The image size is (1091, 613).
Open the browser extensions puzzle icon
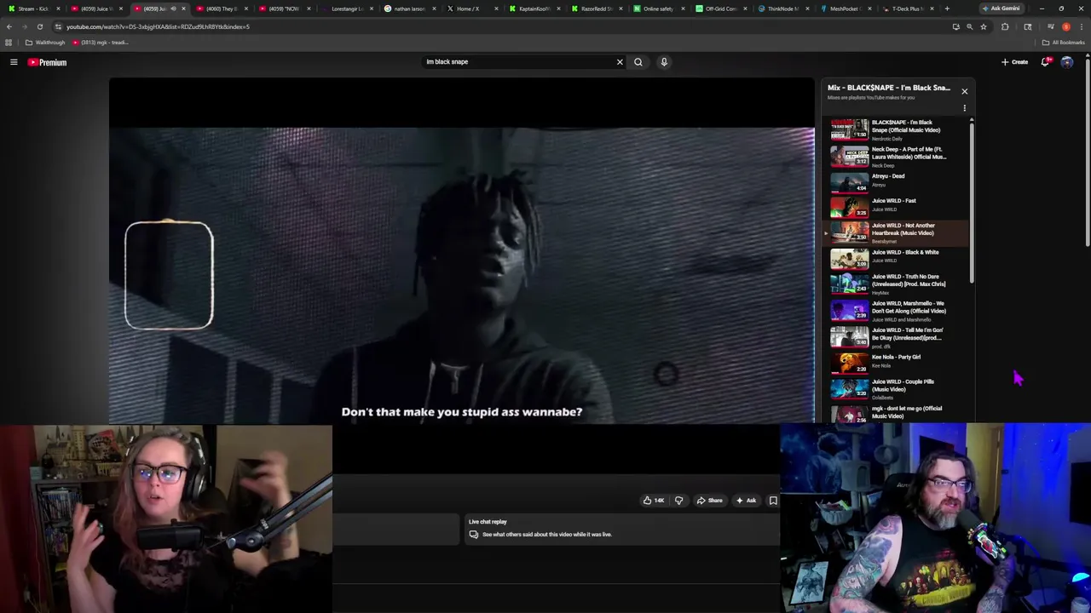(1005, 26)
